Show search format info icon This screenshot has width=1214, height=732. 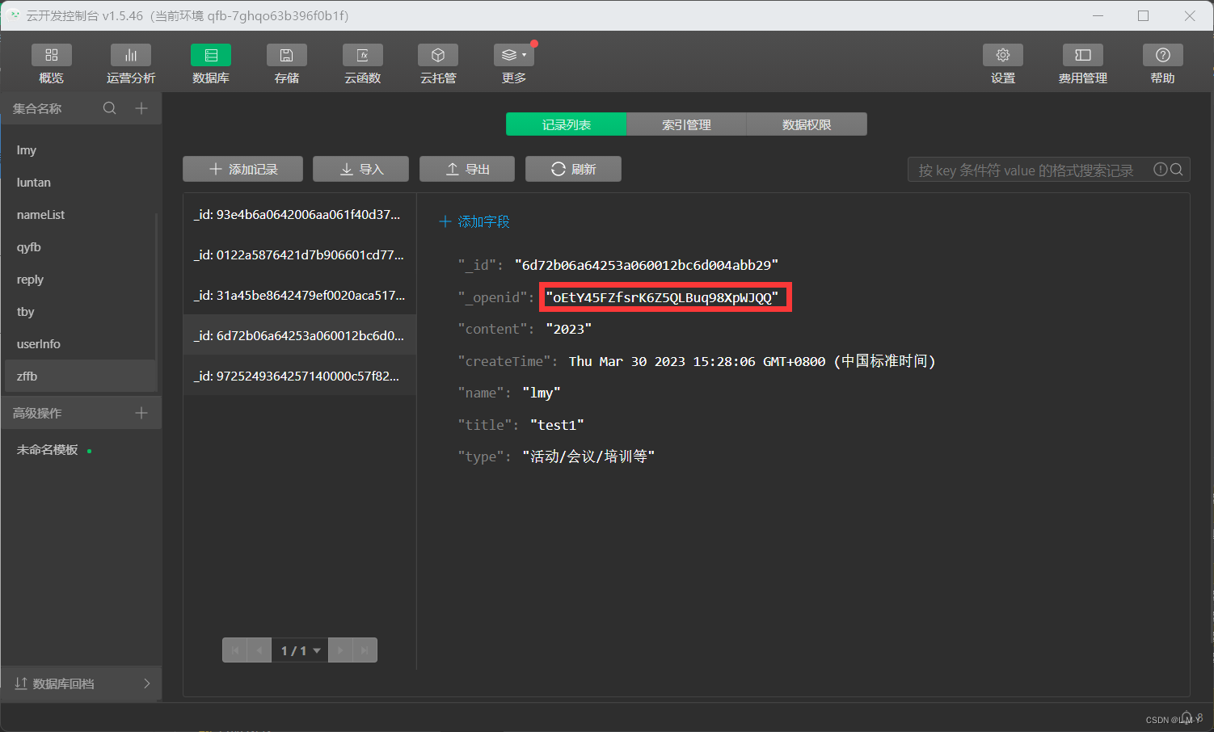click(1161, 170)
